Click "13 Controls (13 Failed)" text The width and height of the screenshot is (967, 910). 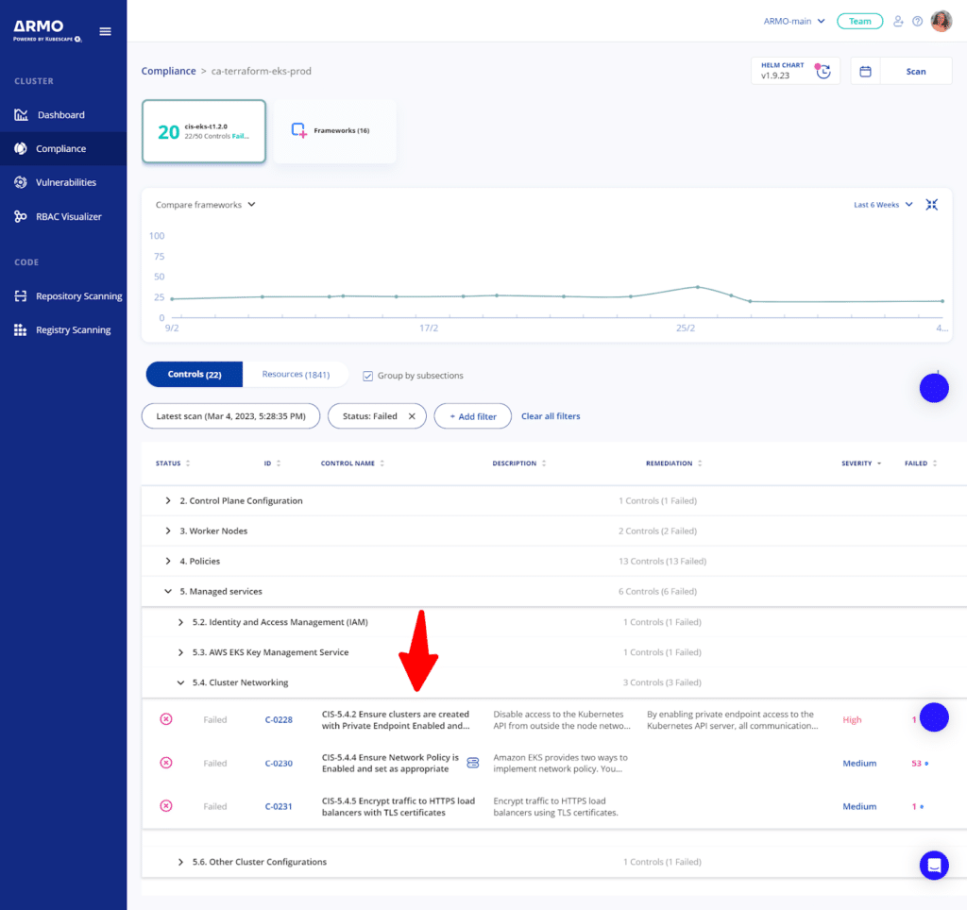[662, 561]
